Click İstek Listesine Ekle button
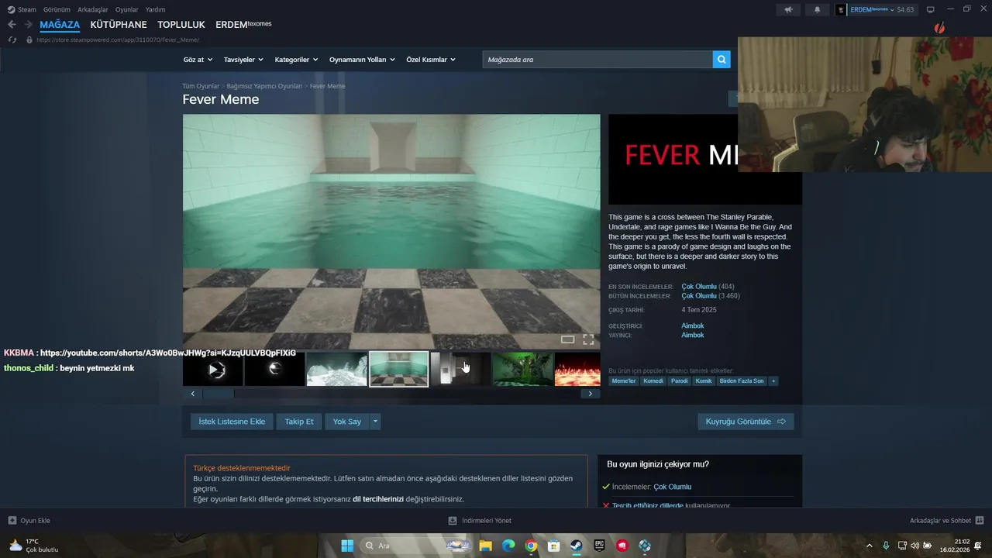 point(232,422)
